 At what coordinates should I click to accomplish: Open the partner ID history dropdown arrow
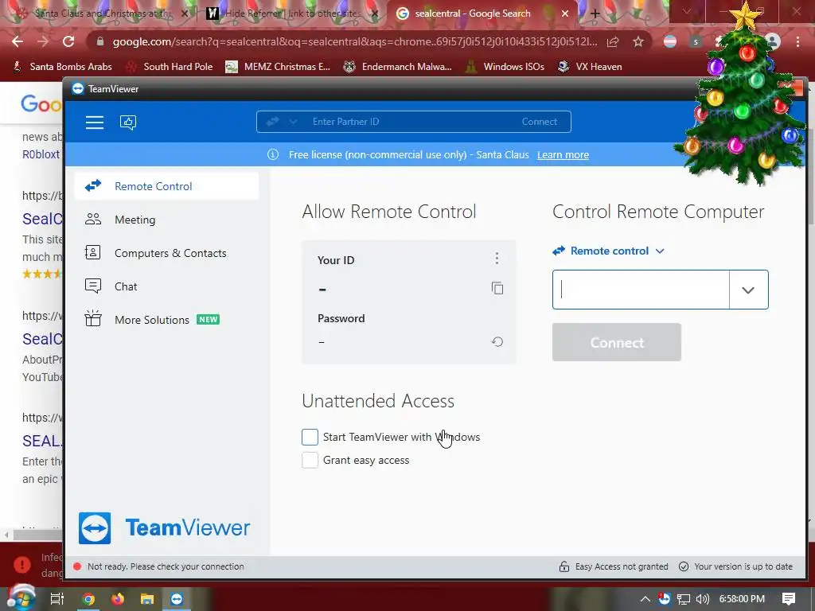point(748,290)
